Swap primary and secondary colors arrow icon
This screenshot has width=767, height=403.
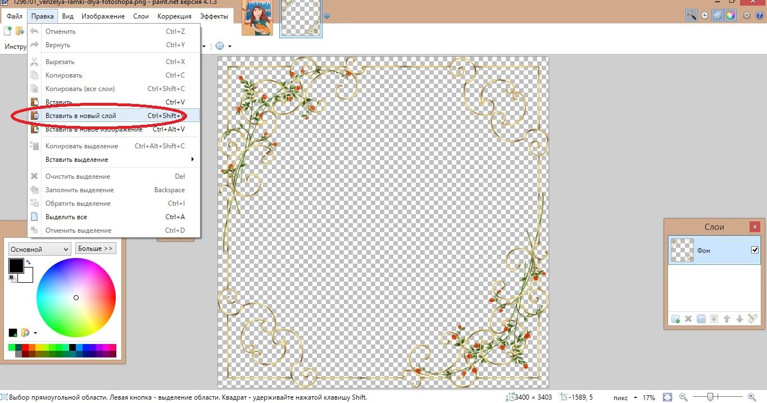coord(28,262)
